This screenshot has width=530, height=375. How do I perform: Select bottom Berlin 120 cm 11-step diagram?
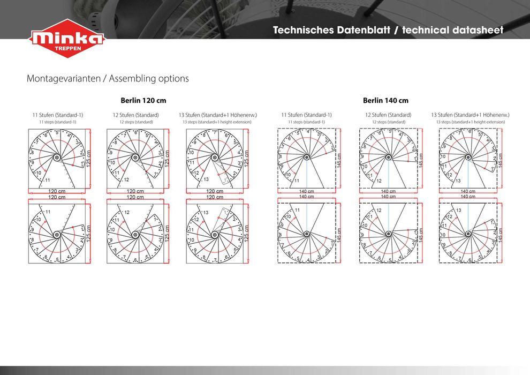(59, 231)
